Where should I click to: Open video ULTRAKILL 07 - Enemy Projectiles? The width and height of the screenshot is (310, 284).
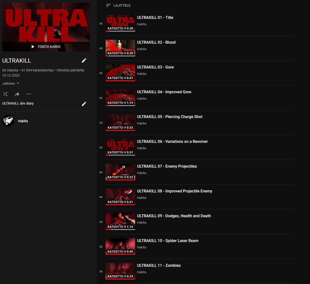click(x=167, y=166)
